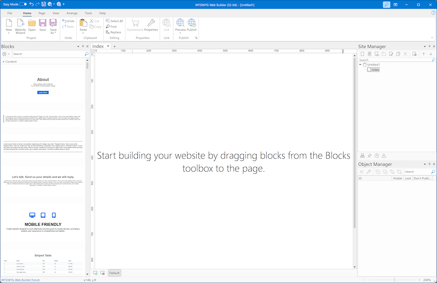
Task: Click the Find tool in Editing group
Action: click(x=111, y=26)
